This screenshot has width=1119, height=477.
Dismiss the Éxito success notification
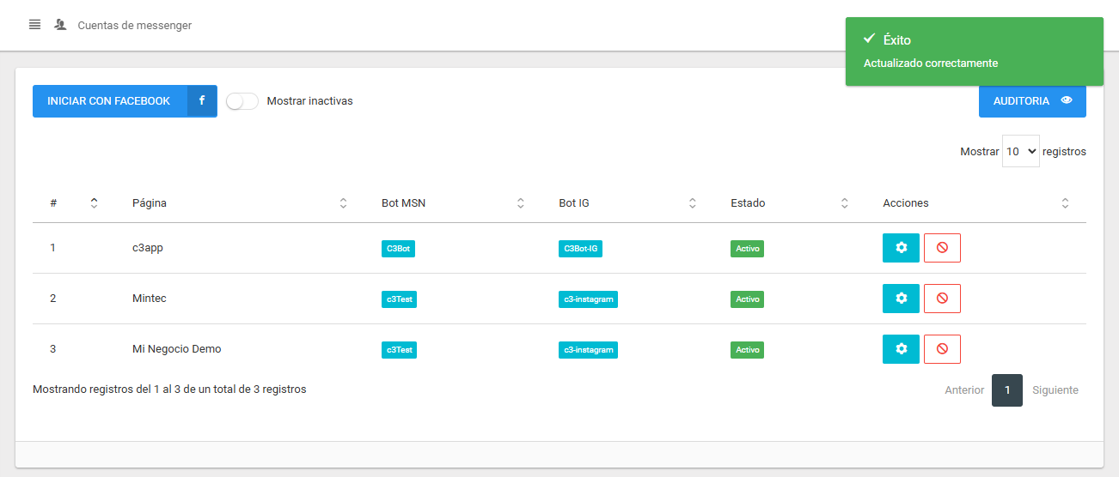tap(974, 51)
